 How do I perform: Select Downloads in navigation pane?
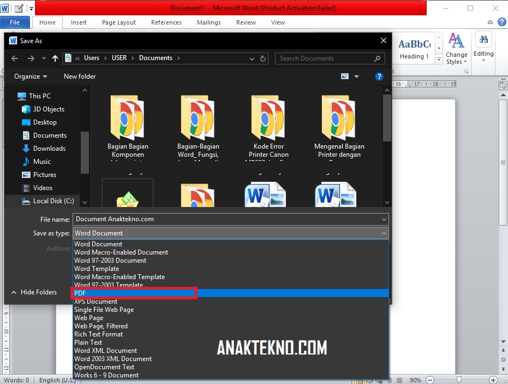[x=44, y=149]
